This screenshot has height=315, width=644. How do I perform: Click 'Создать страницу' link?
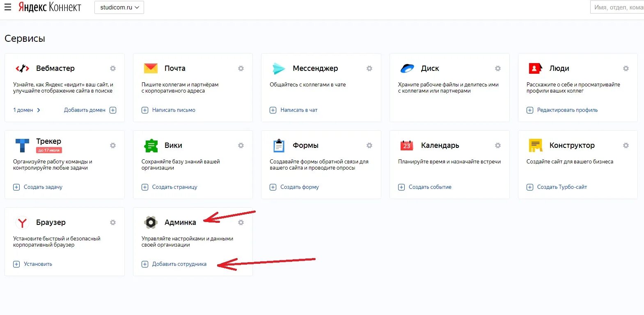point(174,187)
